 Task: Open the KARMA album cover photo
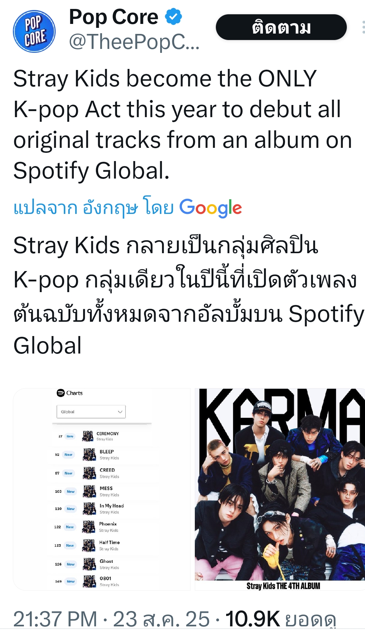280,489
